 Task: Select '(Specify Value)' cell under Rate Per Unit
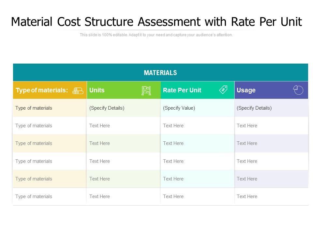pos(179,108)
